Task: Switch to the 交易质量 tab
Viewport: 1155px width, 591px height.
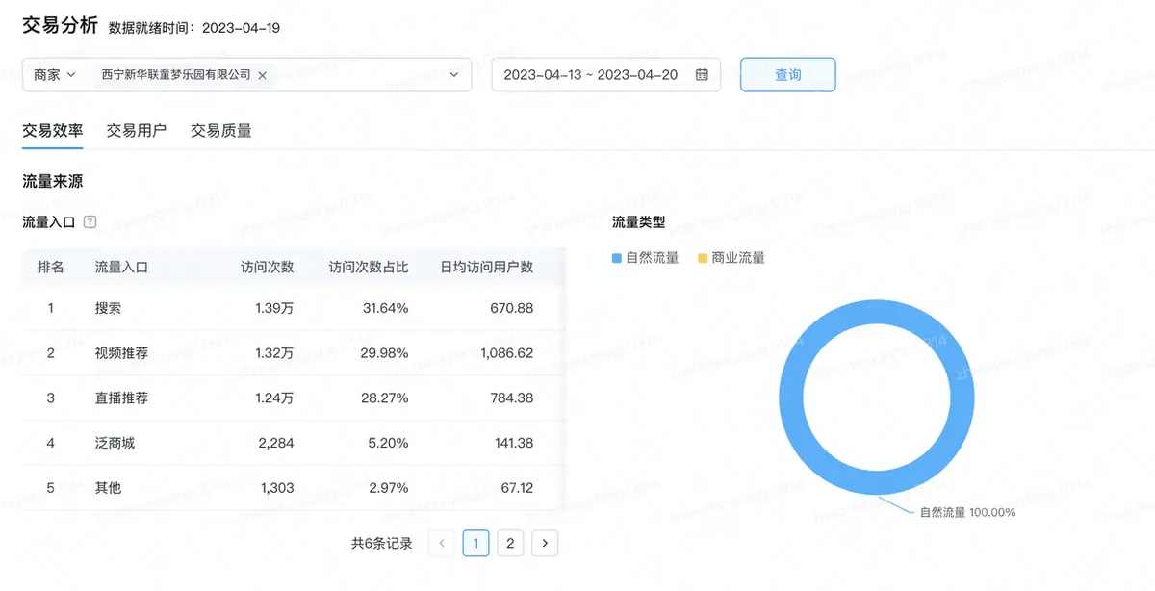Action: coord(221,131)
